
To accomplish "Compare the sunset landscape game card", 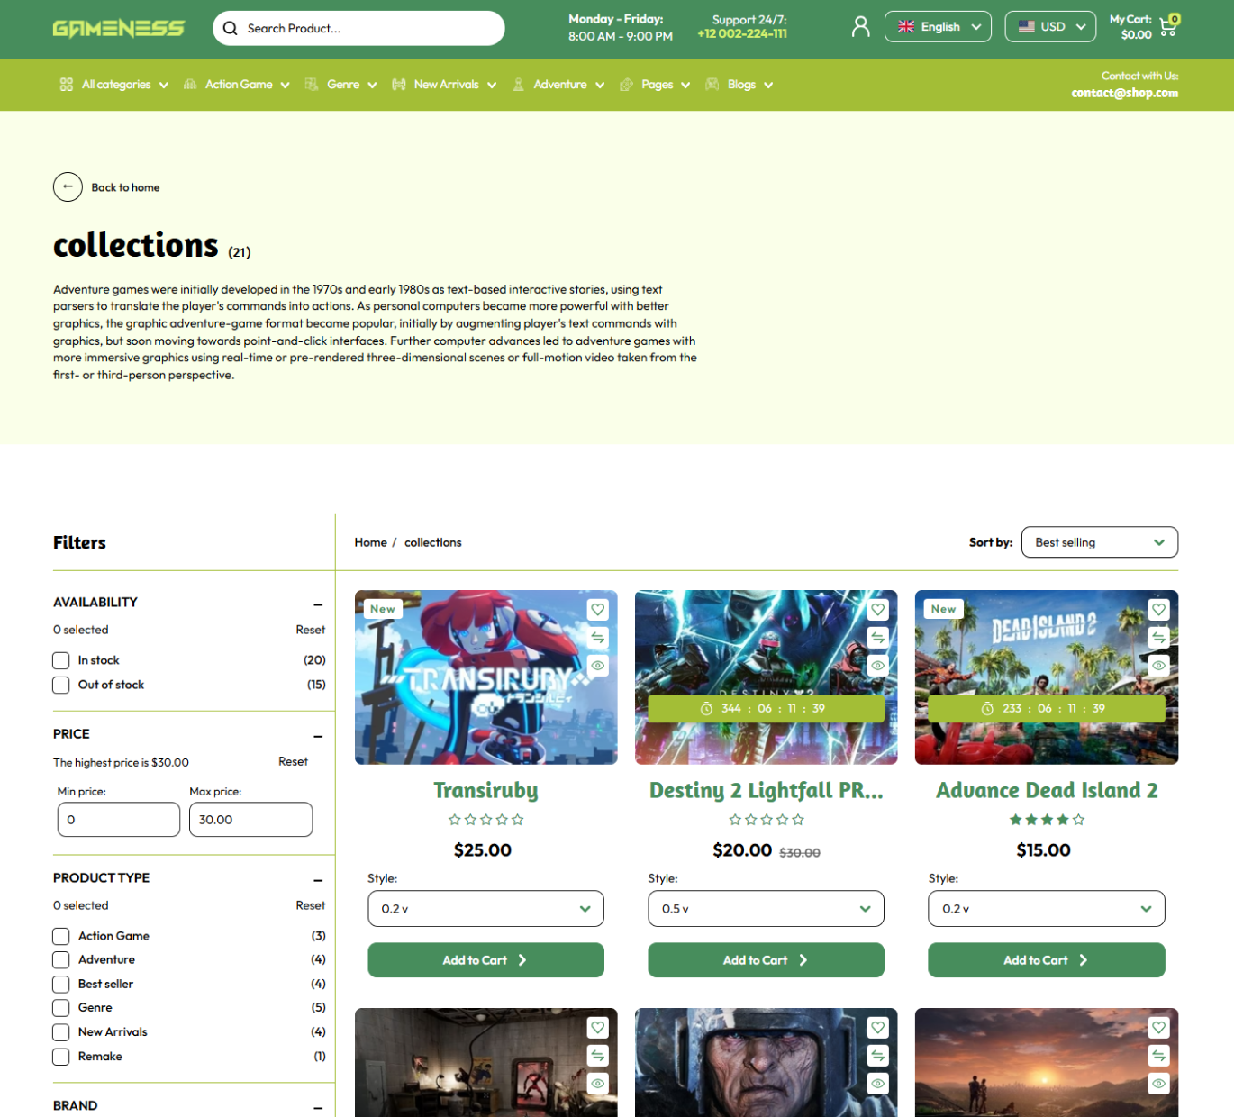I will (x=1159, y=1056).
